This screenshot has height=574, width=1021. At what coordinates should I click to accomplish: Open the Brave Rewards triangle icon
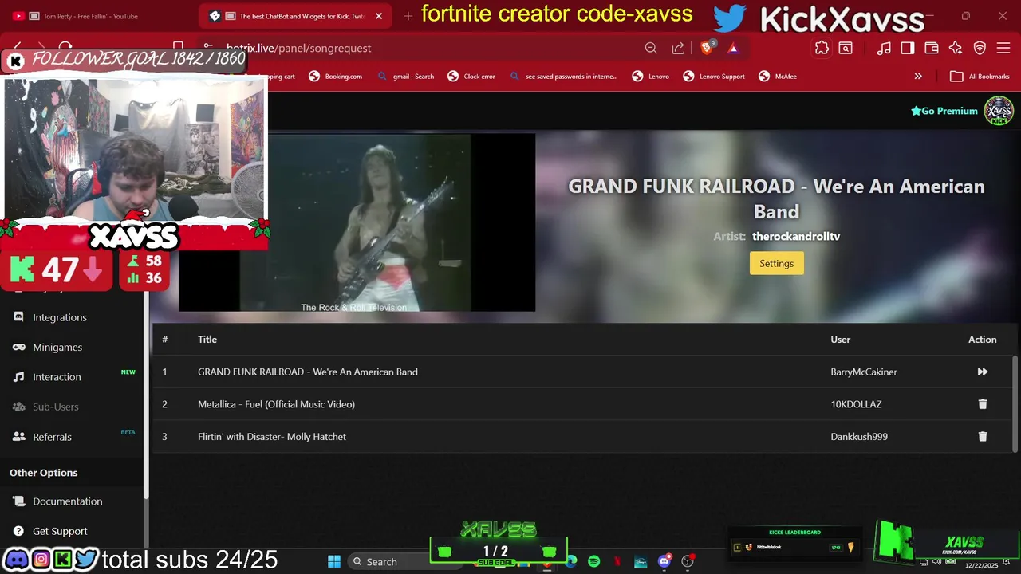point(733,49)
